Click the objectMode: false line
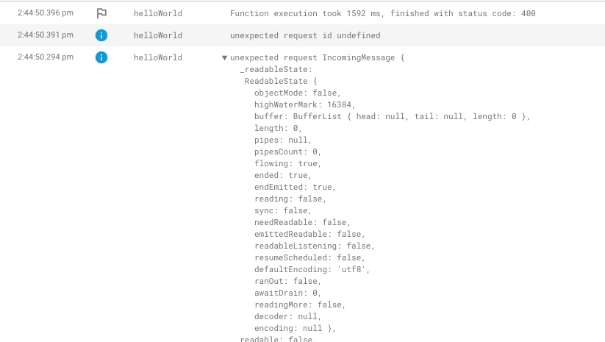The image size is (605, 342). click(x=297, y=93)
